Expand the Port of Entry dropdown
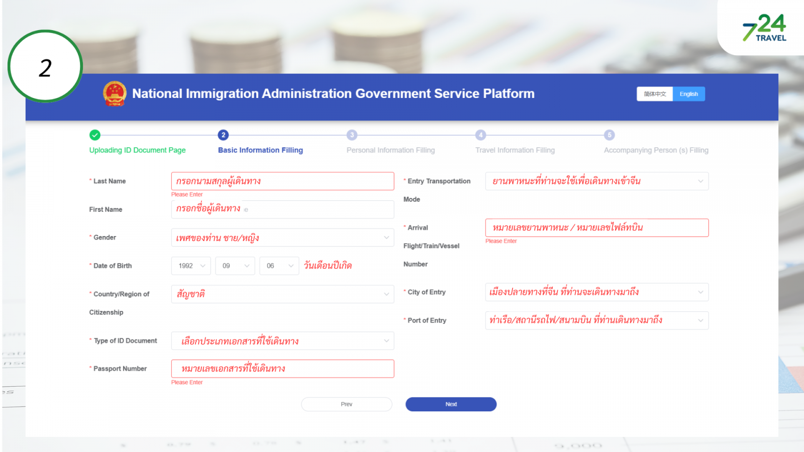804x452 pixels. tap(596, 320)
